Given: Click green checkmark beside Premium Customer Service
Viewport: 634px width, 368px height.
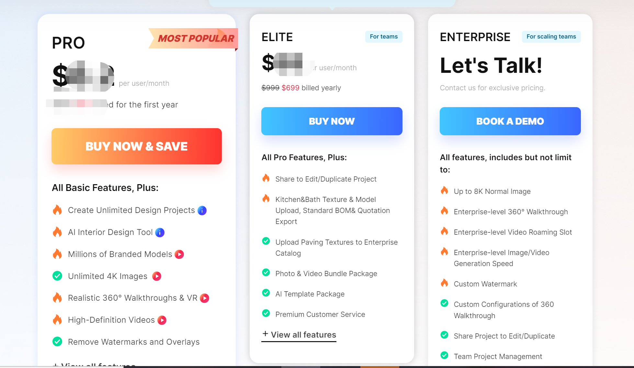Looking at the screenshot, I should pos(266,313).
